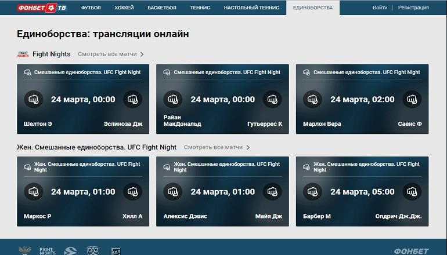Expand the chevron after women's UFC all matches

(248, 147)
